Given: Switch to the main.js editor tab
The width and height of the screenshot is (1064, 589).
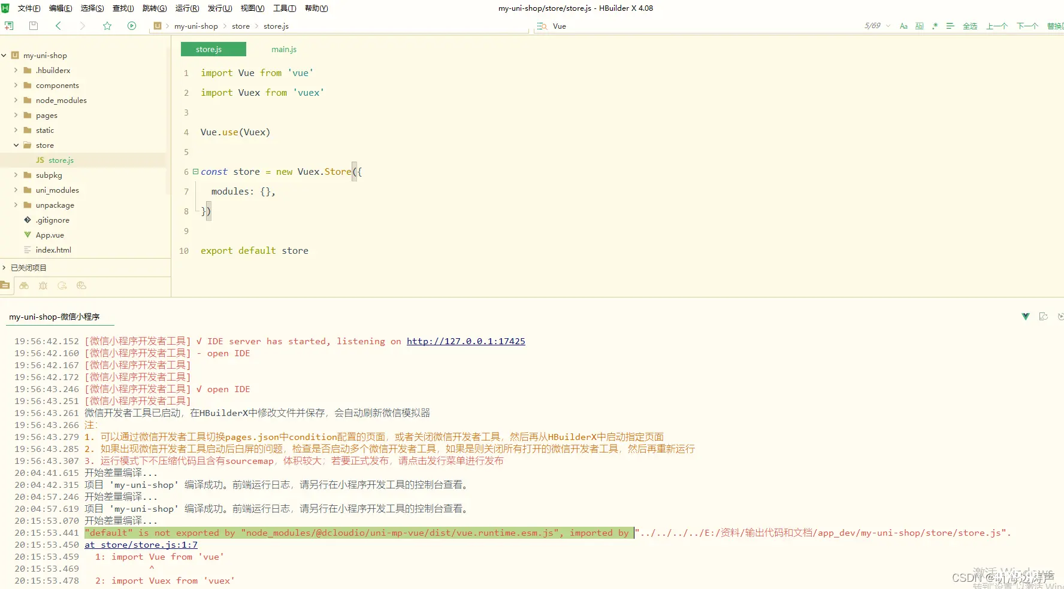Looking at the screenshot, I should coord(284,49).
